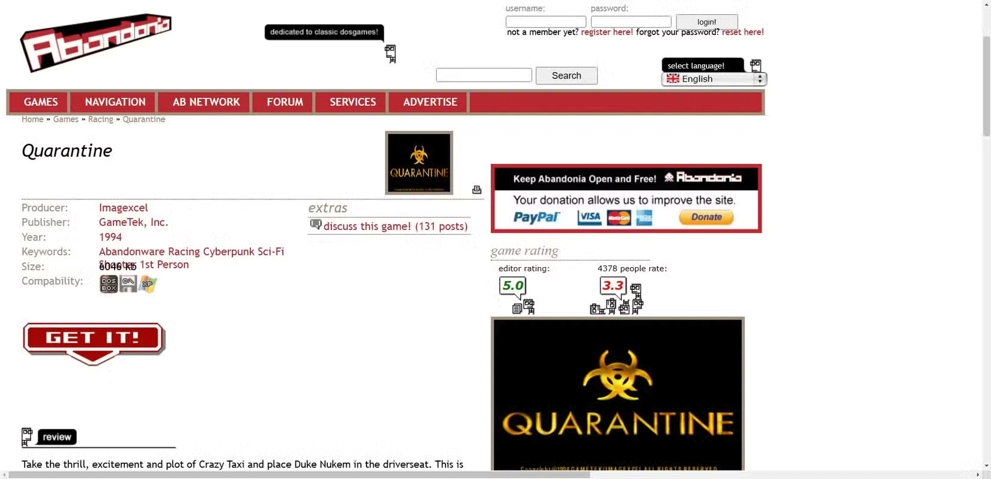Image resolution: width=991 pixels, height=479 pixels.
Task: Click the Search button
Action: [x=566, y=76]
